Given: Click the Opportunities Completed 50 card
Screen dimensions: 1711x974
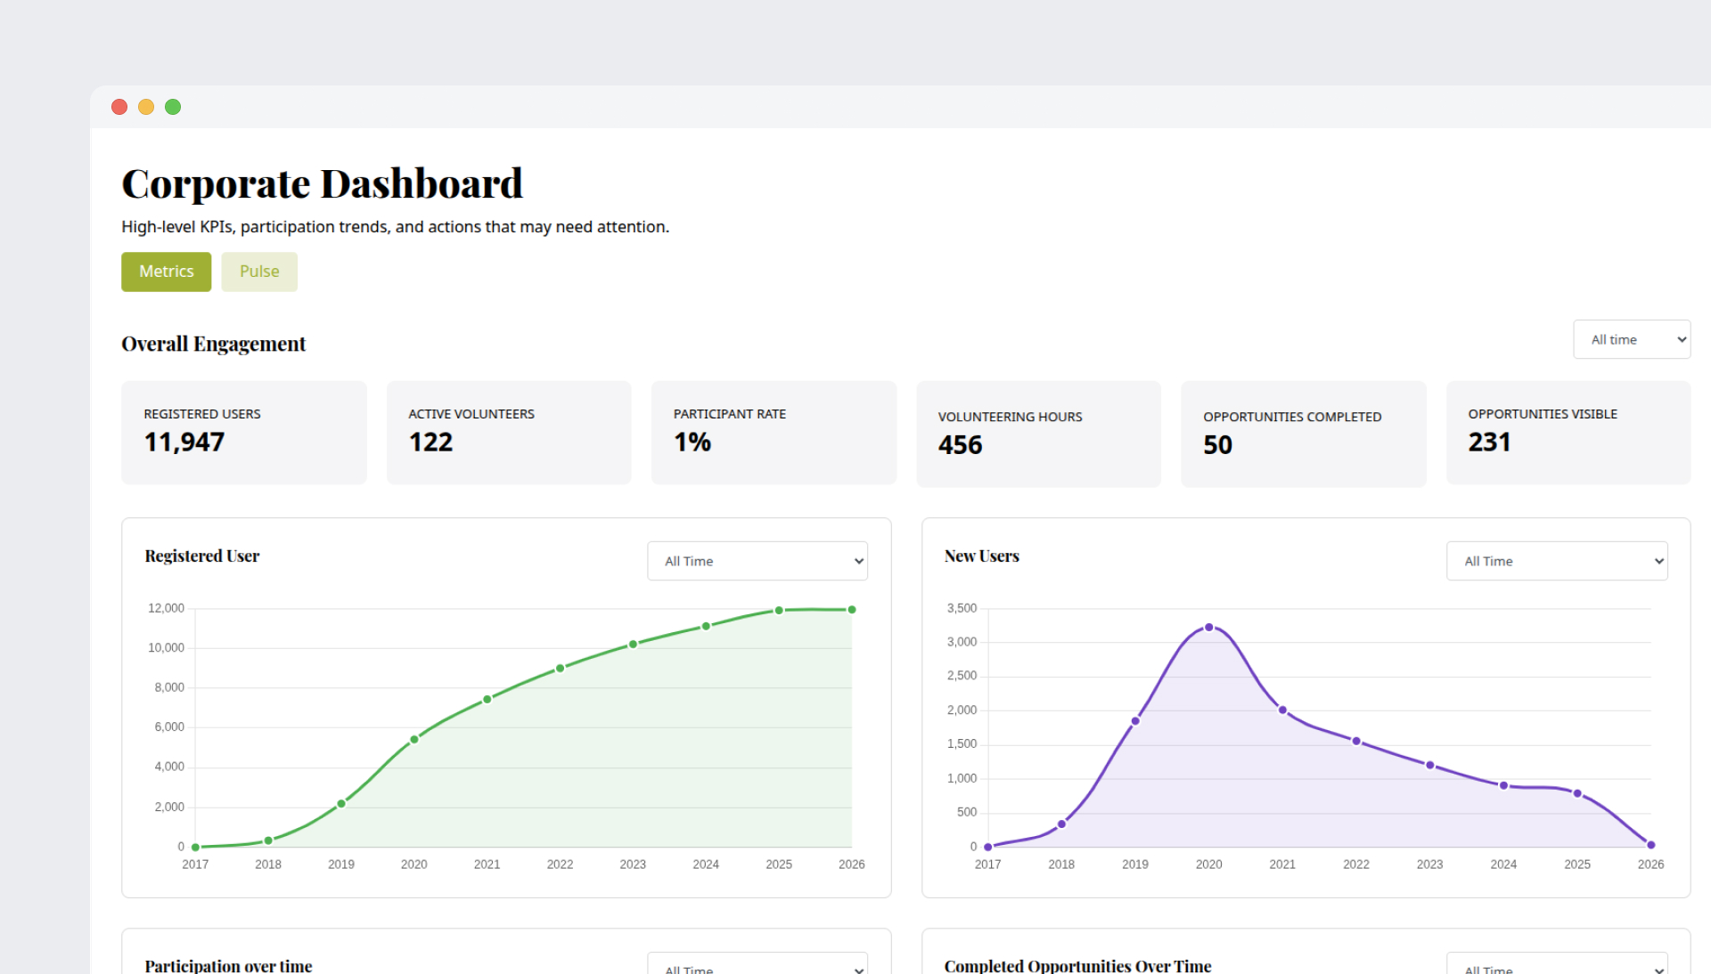Looking at the screenshot, I should click(x=1303, y=434).
